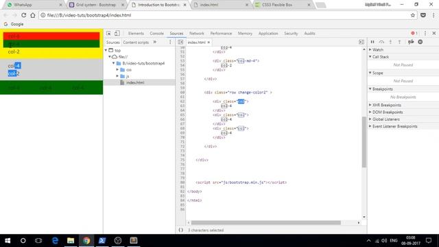Collapse the B:/video-tuts/bootstrap4 folder
Screen dimensions: 439x247
click(114, 63)
